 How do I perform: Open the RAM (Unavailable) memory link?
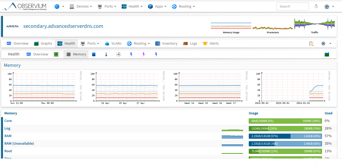point(19,144)
